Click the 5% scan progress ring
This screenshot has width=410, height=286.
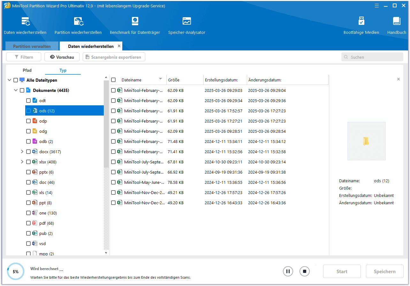15,272
